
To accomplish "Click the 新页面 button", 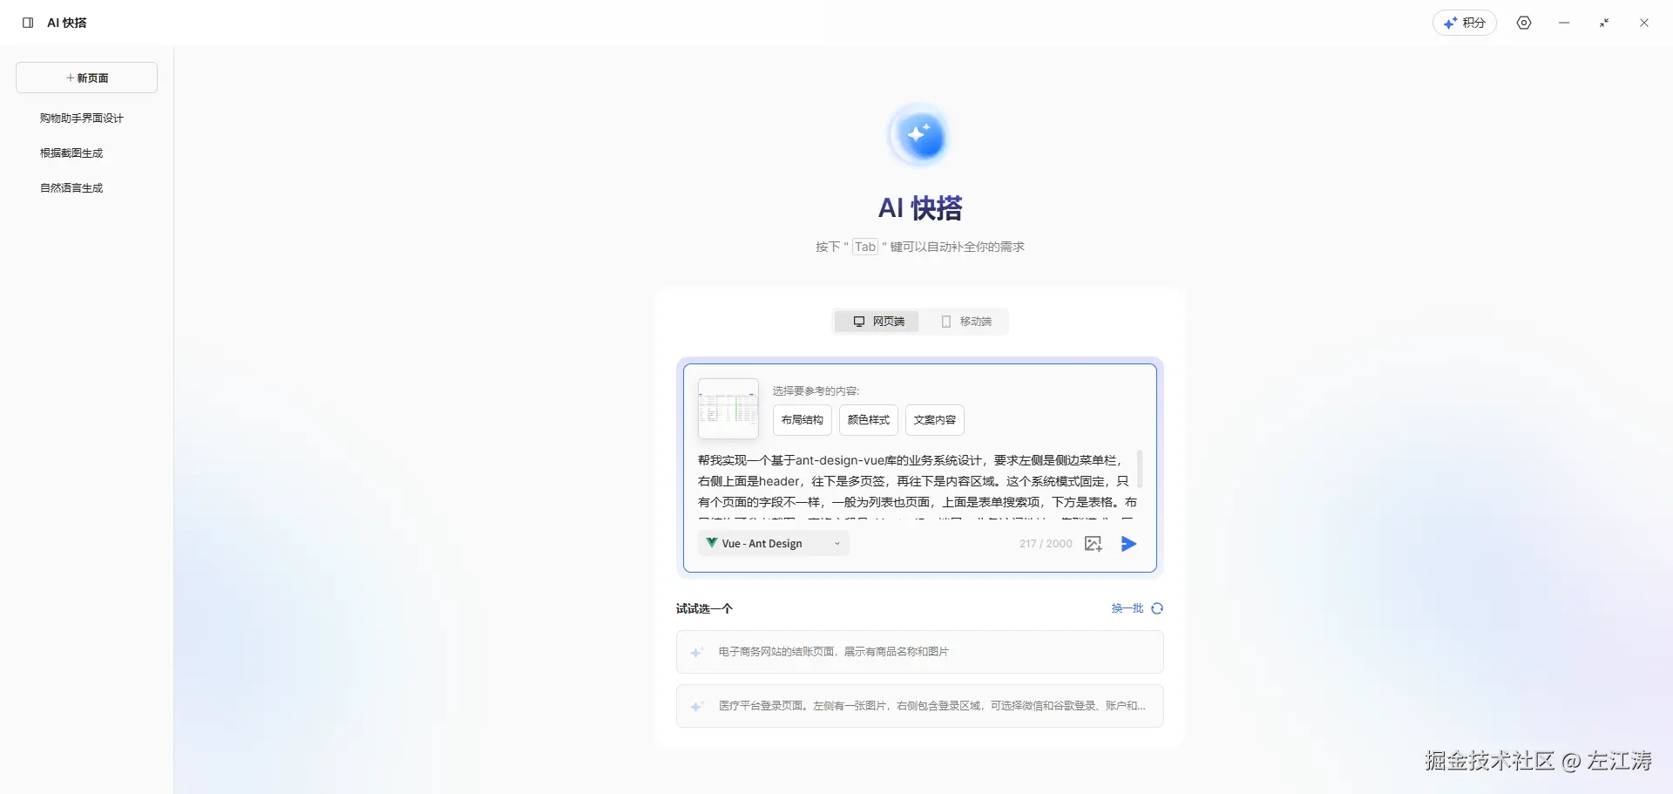I will point(86,77).
